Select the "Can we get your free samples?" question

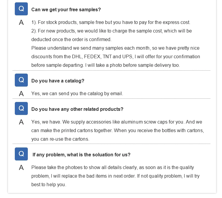tap(66, 9)
